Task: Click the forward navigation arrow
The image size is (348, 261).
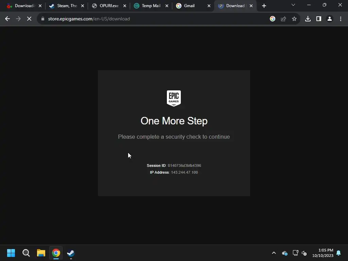Action: coord(18,19)
